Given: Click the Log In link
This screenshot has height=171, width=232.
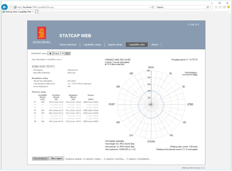Looking at the screenshot, I should [194, 24].
